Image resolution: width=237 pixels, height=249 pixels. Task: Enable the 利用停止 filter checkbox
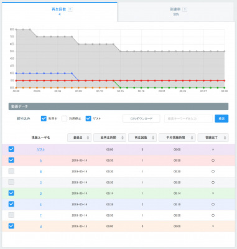click(65, 118)
